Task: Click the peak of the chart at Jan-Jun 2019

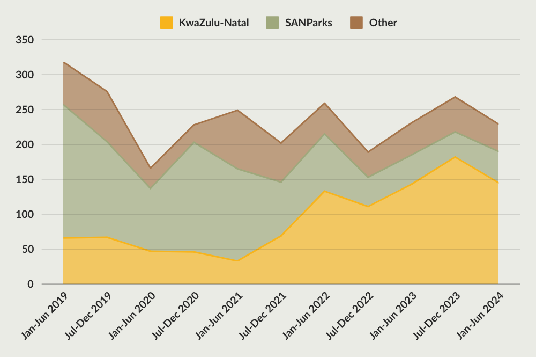Action: pyautogui.click(x=64, y=62)
